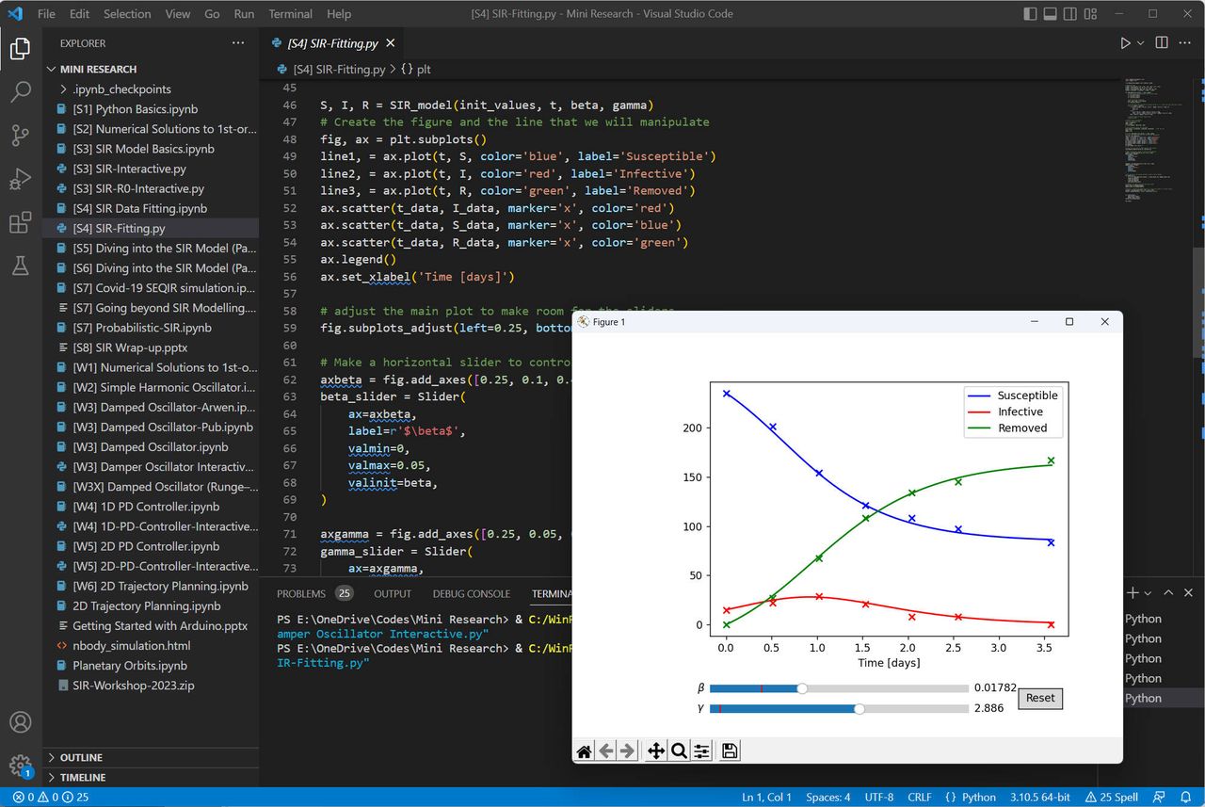Open Run and Debug view
The width and height of the screenshot is (1205, 807).
click(21, 179)
